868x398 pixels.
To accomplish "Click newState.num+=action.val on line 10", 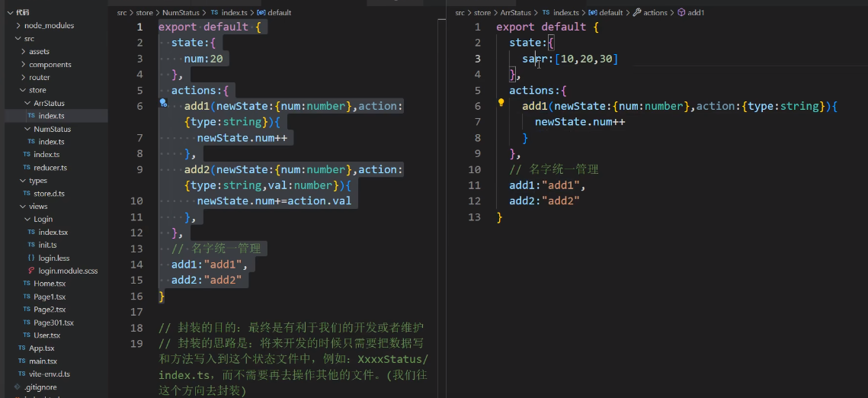I will tap(274, 201).
